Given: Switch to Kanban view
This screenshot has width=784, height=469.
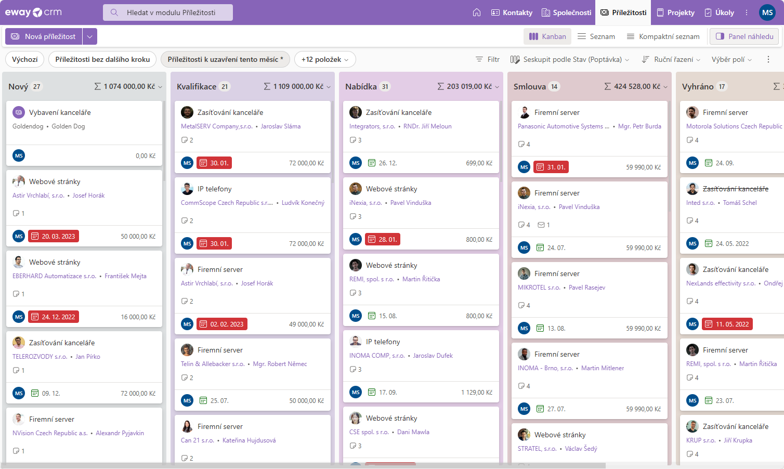Looking at the screenshot, I should (547, 36).
